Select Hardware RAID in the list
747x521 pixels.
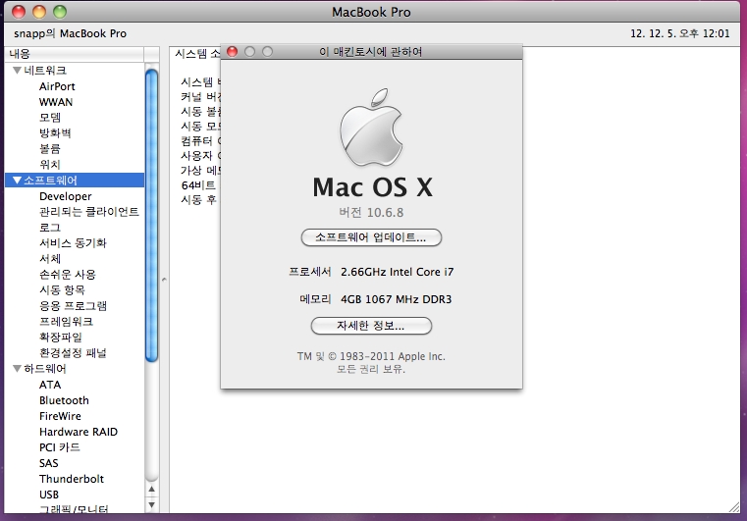[x=78, y=432]
